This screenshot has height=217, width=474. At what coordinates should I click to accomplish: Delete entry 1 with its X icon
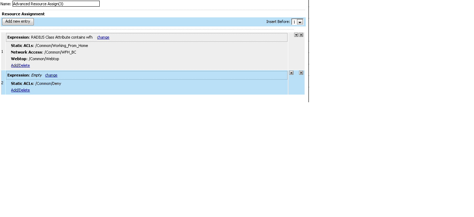pyautogui.click(x=301, y=35)
